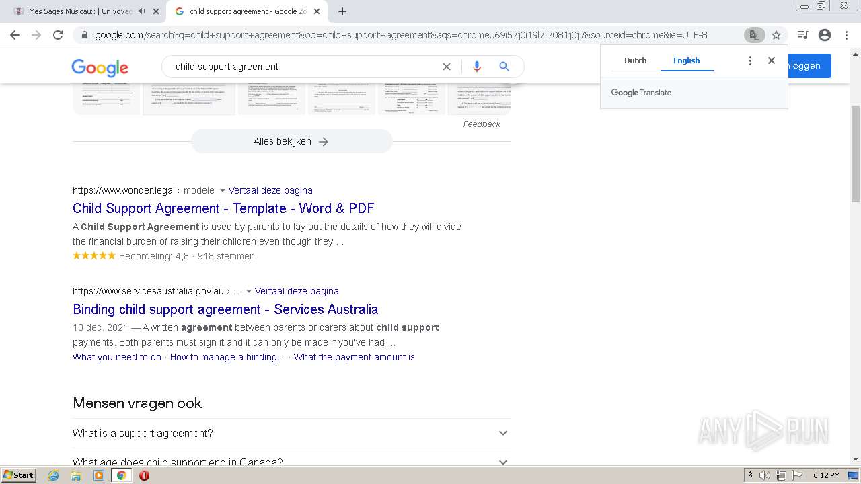Close the child support agreement tab

coord(317,11)
